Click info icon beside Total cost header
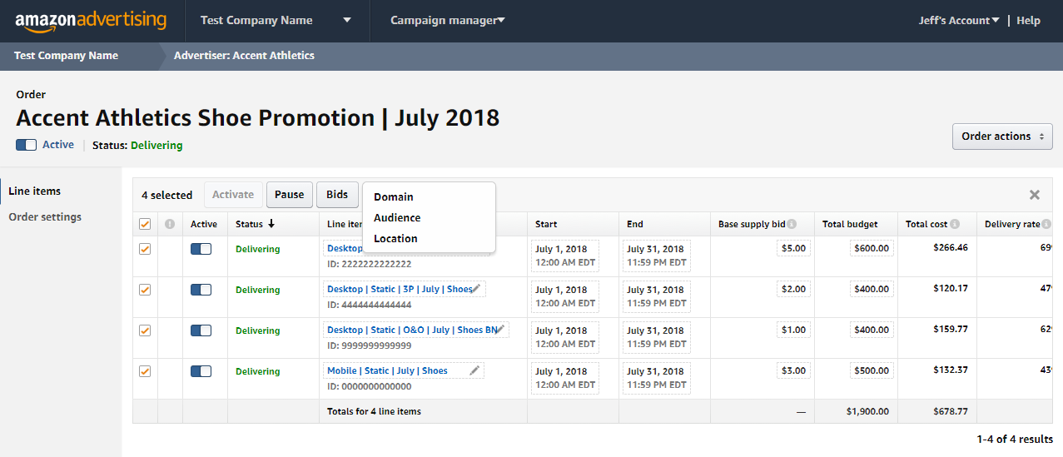1063x457 pixels. (955, 224)
